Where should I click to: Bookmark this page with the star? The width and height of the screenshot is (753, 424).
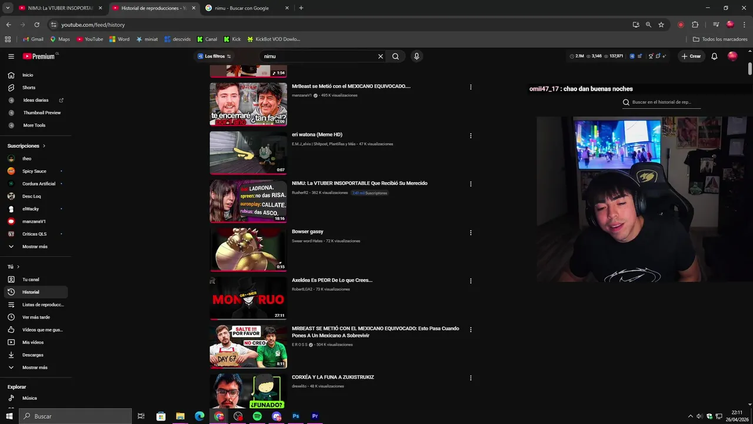coord(661,25)
